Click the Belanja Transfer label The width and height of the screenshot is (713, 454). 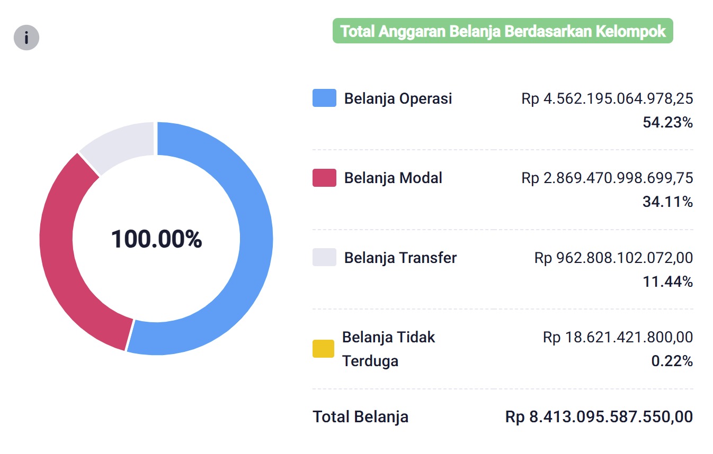coord(400,258)
